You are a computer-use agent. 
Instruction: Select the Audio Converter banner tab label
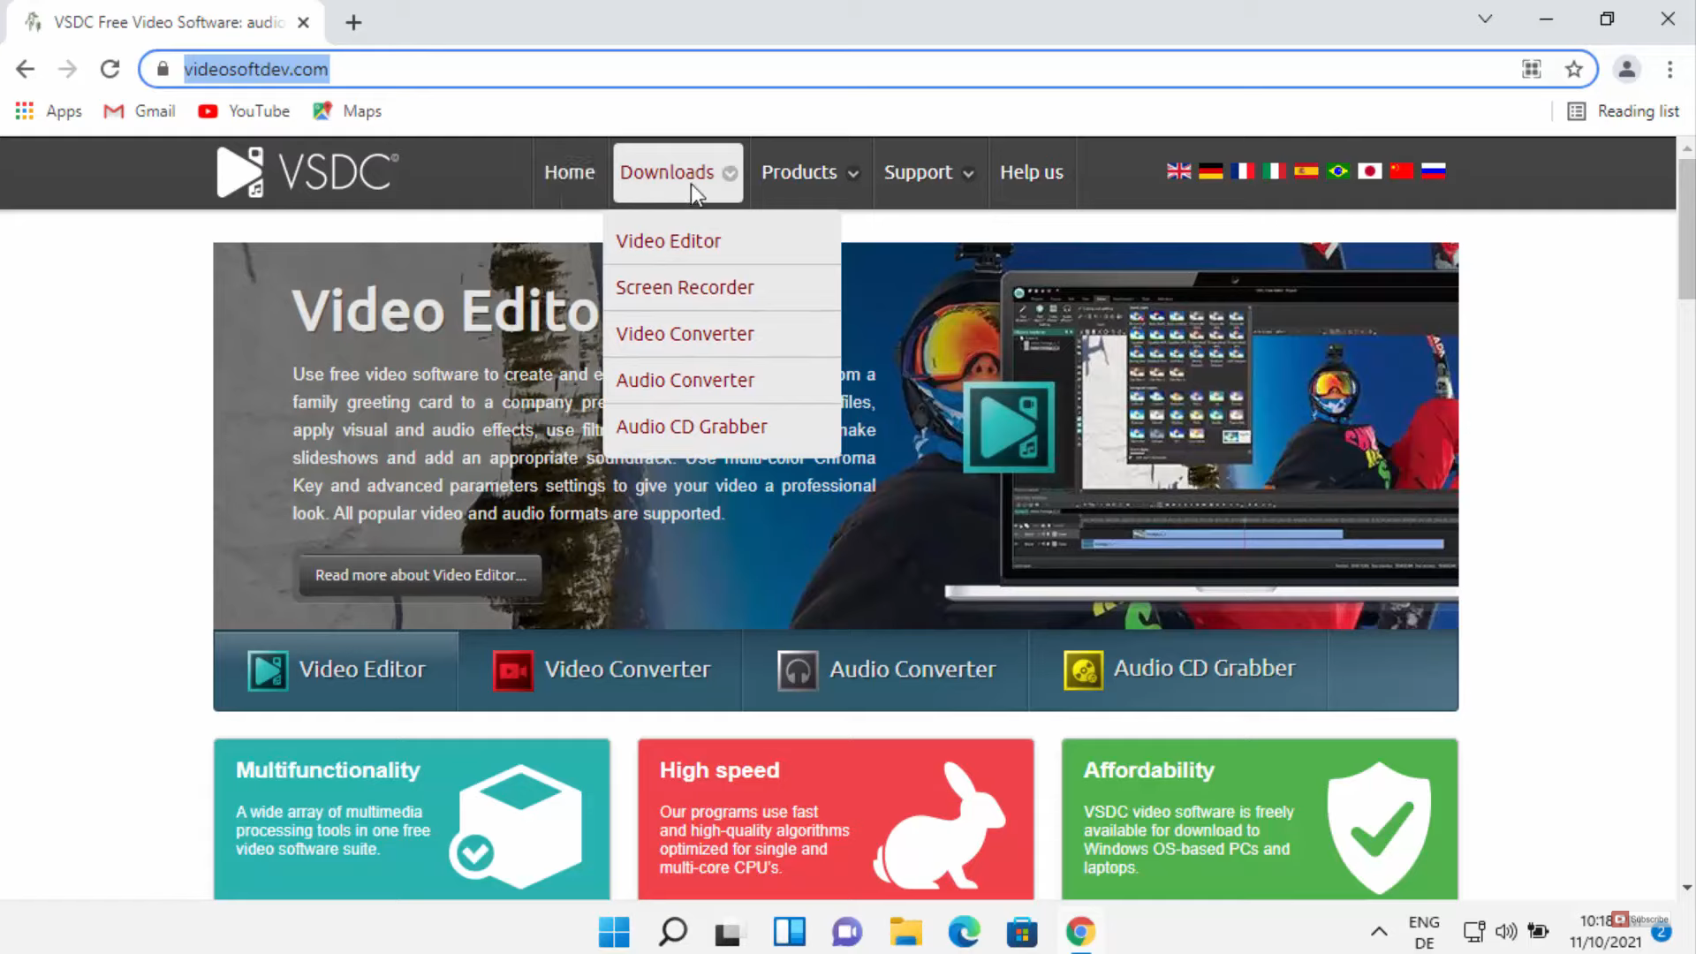point(912,670)
